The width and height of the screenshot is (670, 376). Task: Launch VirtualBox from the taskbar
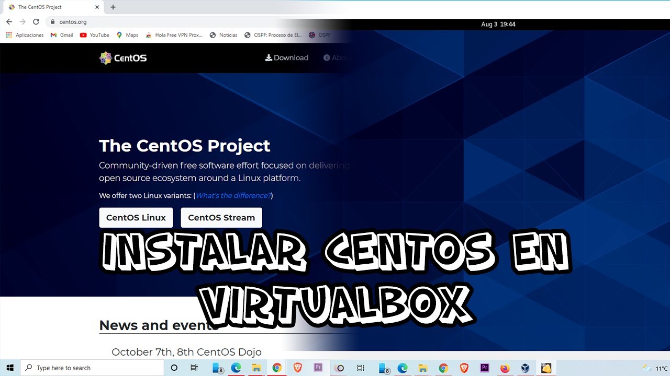click(525, 368)
